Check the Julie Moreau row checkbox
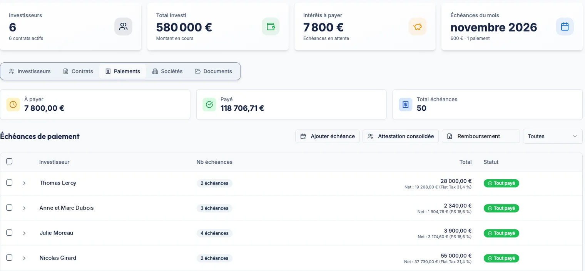585x271 pixels. coord(9,233)
